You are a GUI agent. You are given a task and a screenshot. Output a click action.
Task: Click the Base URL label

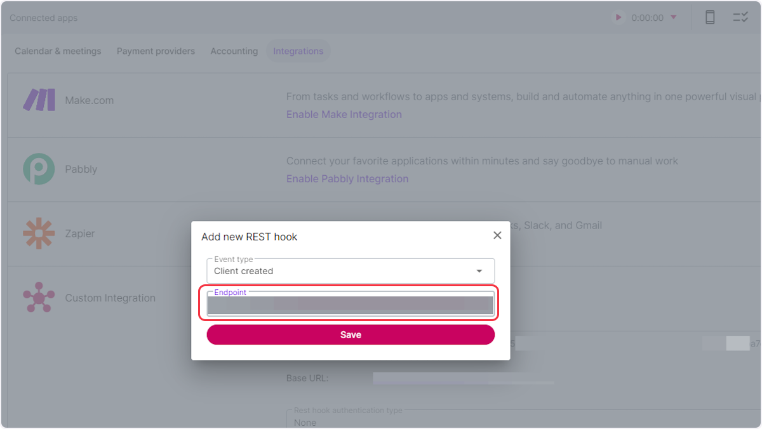click(307, 378)
